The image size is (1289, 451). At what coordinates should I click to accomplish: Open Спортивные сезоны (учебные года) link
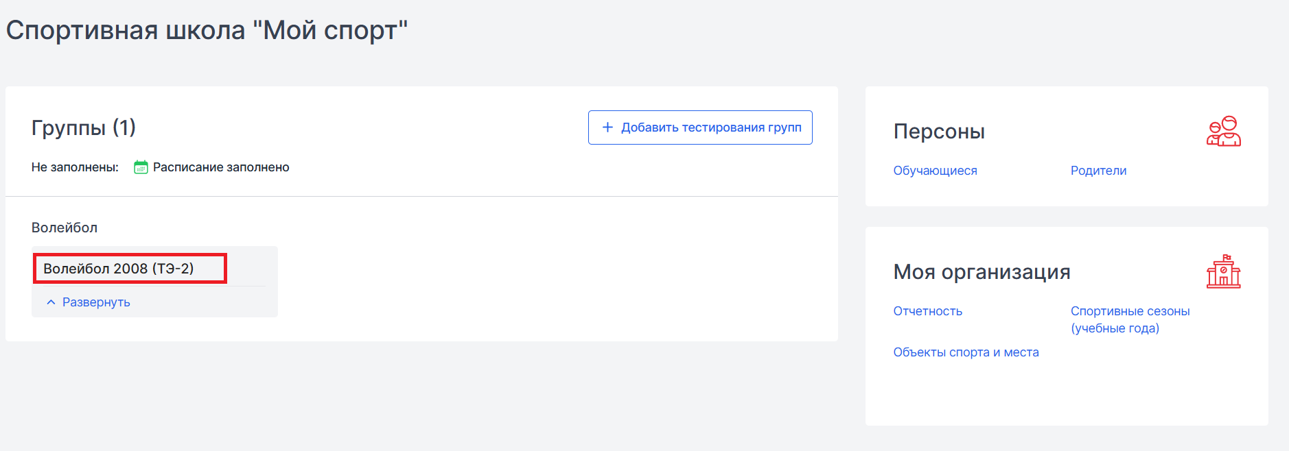pyautogui.click(x=1130, y=319)
